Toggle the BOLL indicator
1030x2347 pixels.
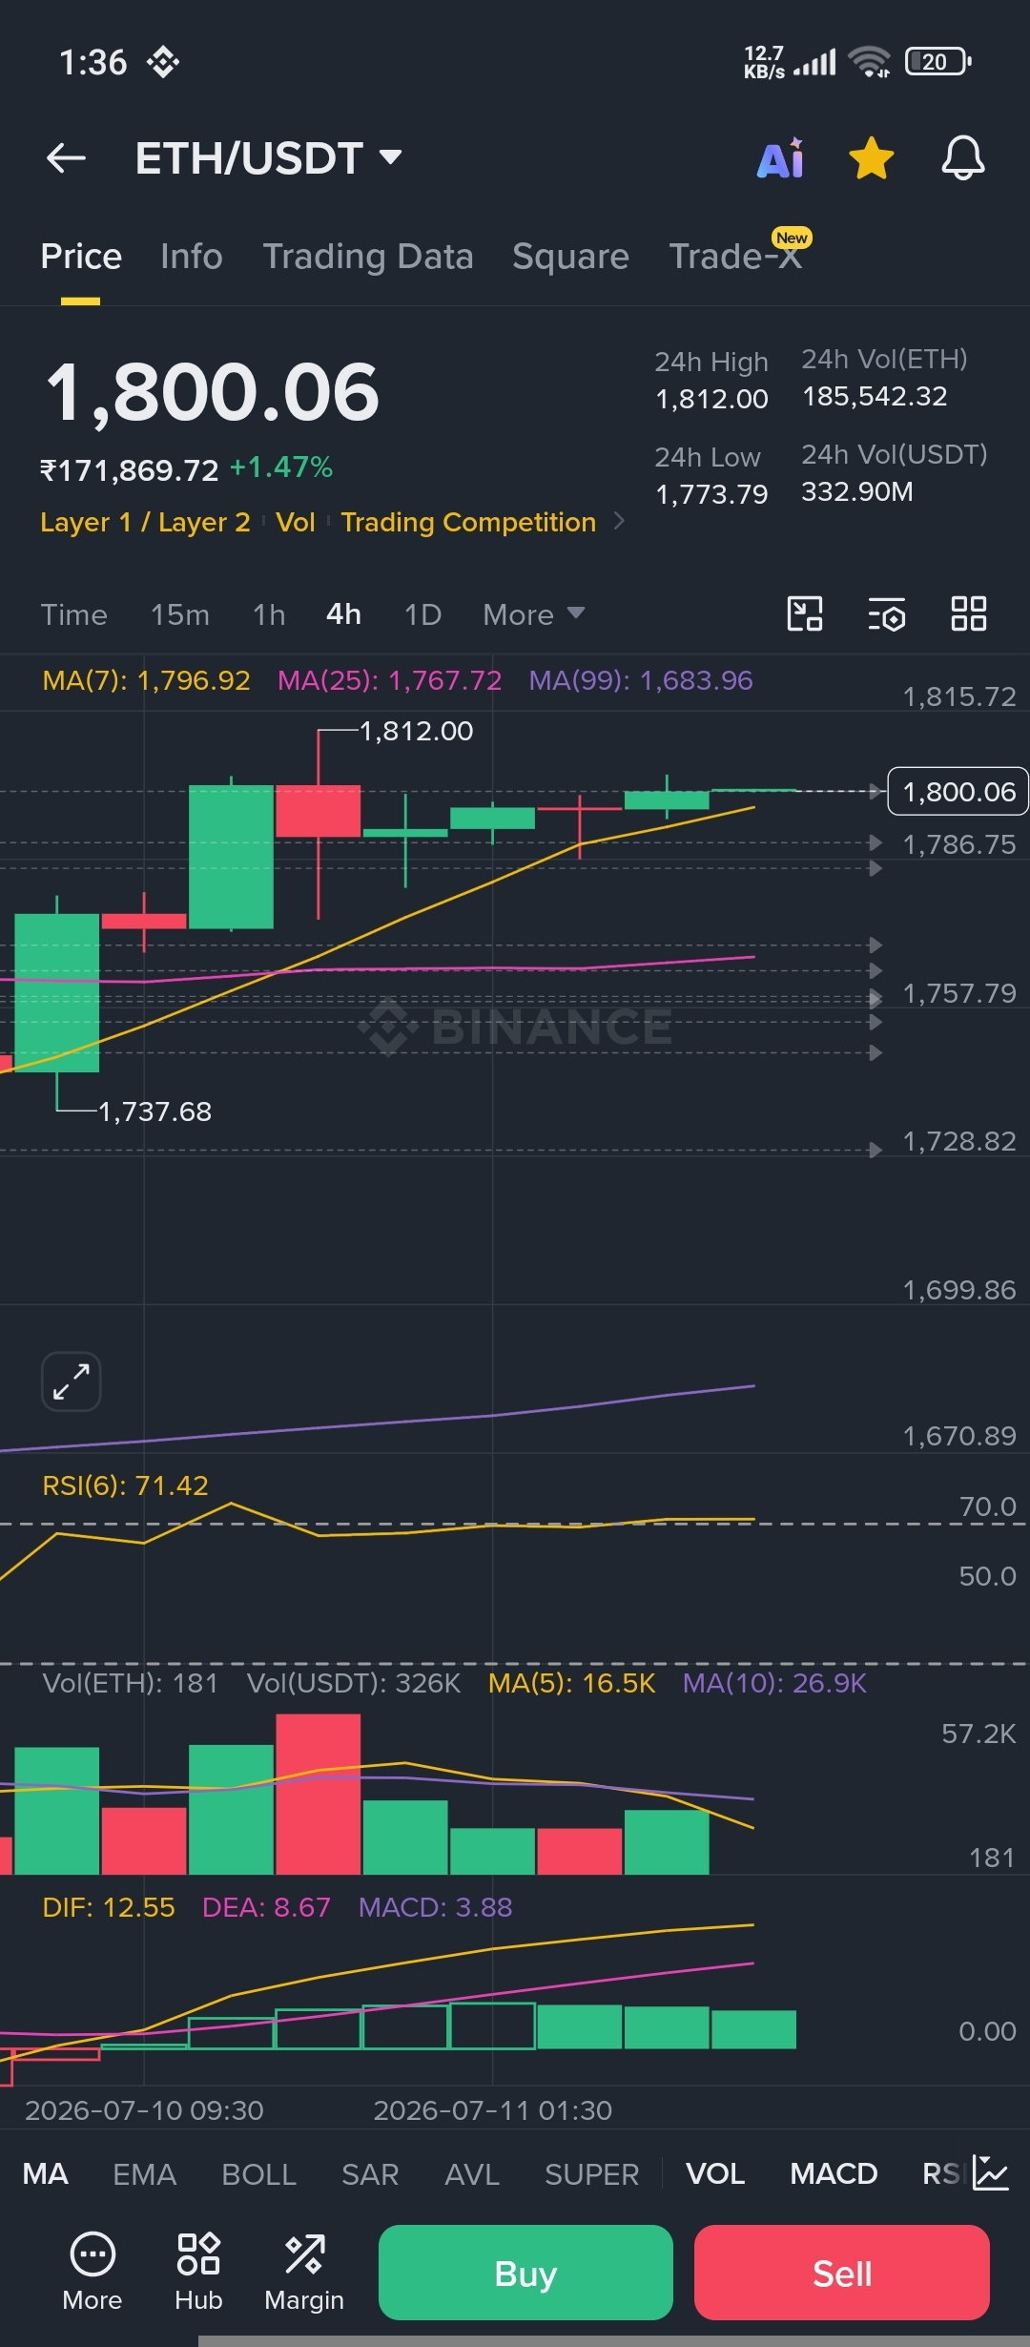click(x=259, y=2173)
